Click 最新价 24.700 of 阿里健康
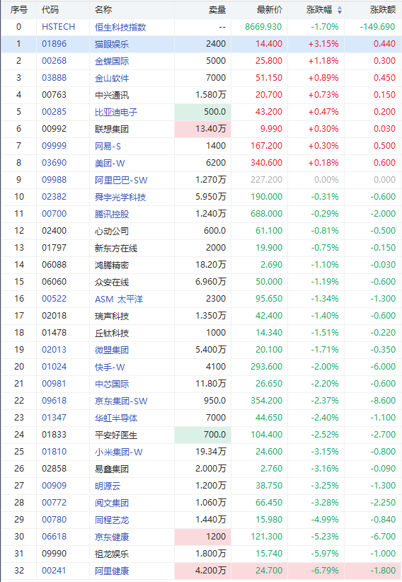Viewport: 402px width, 582px height. 269,571
